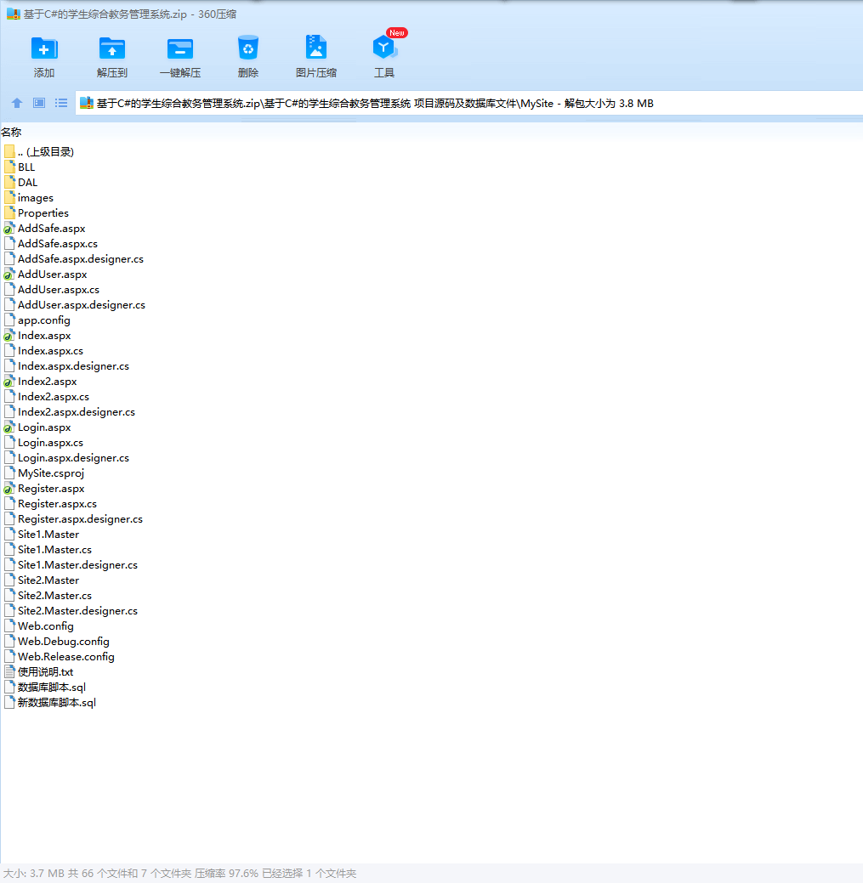The height and width of the screenshot is (883, 863).
Task: Select Index2.aspx.designer.cs file name
Action: pyautogui.click(x=77, y=411)
